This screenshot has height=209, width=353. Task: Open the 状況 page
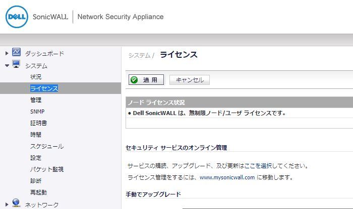coord(36,77)
